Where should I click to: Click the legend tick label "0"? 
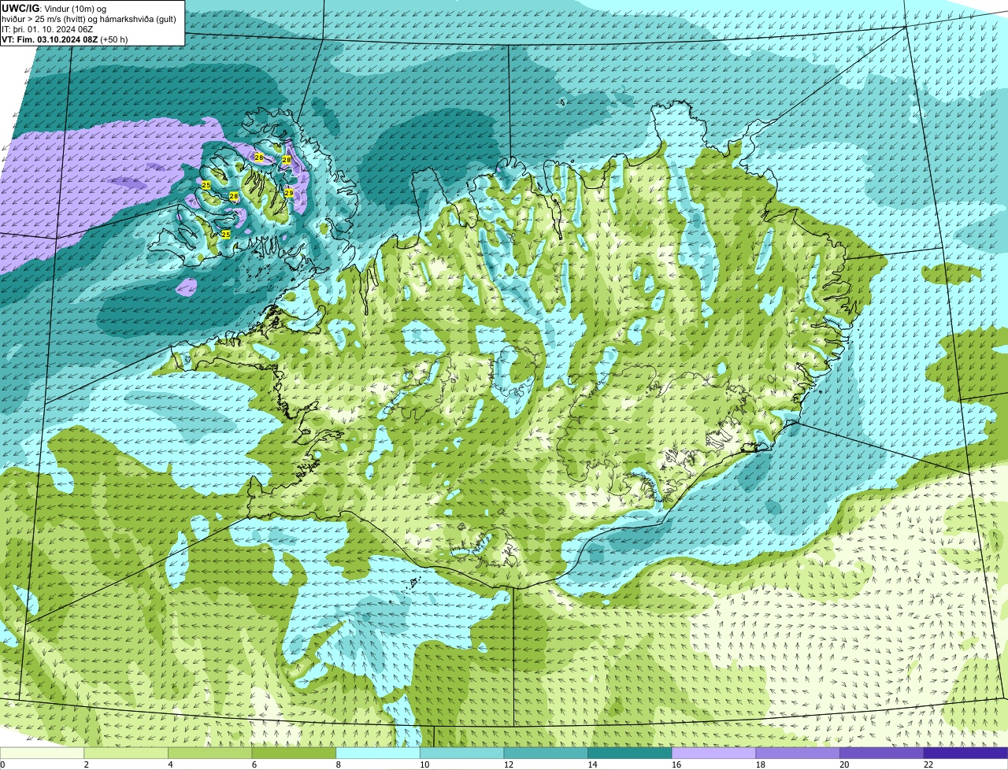click(x=2, y=764)
